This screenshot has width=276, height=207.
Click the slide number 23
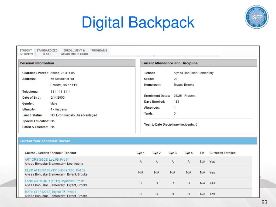point(264,203)
